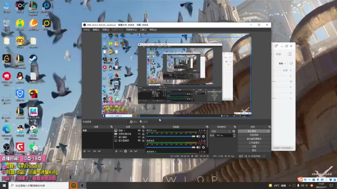The height and width of the screenshot is (189, 337).
Task: Adjust the second mixer track volume slider
Action: (x=171, y=147)
